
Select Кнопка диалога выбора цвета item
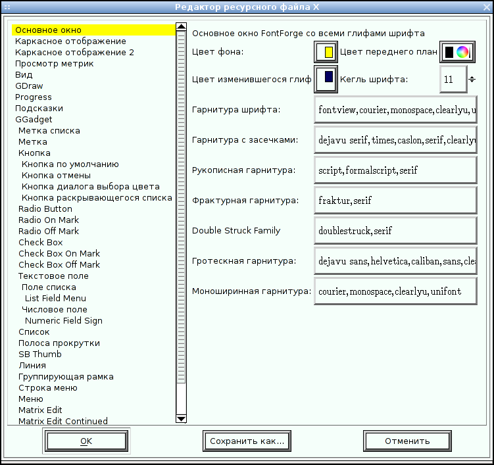click(x=91, y=187)
